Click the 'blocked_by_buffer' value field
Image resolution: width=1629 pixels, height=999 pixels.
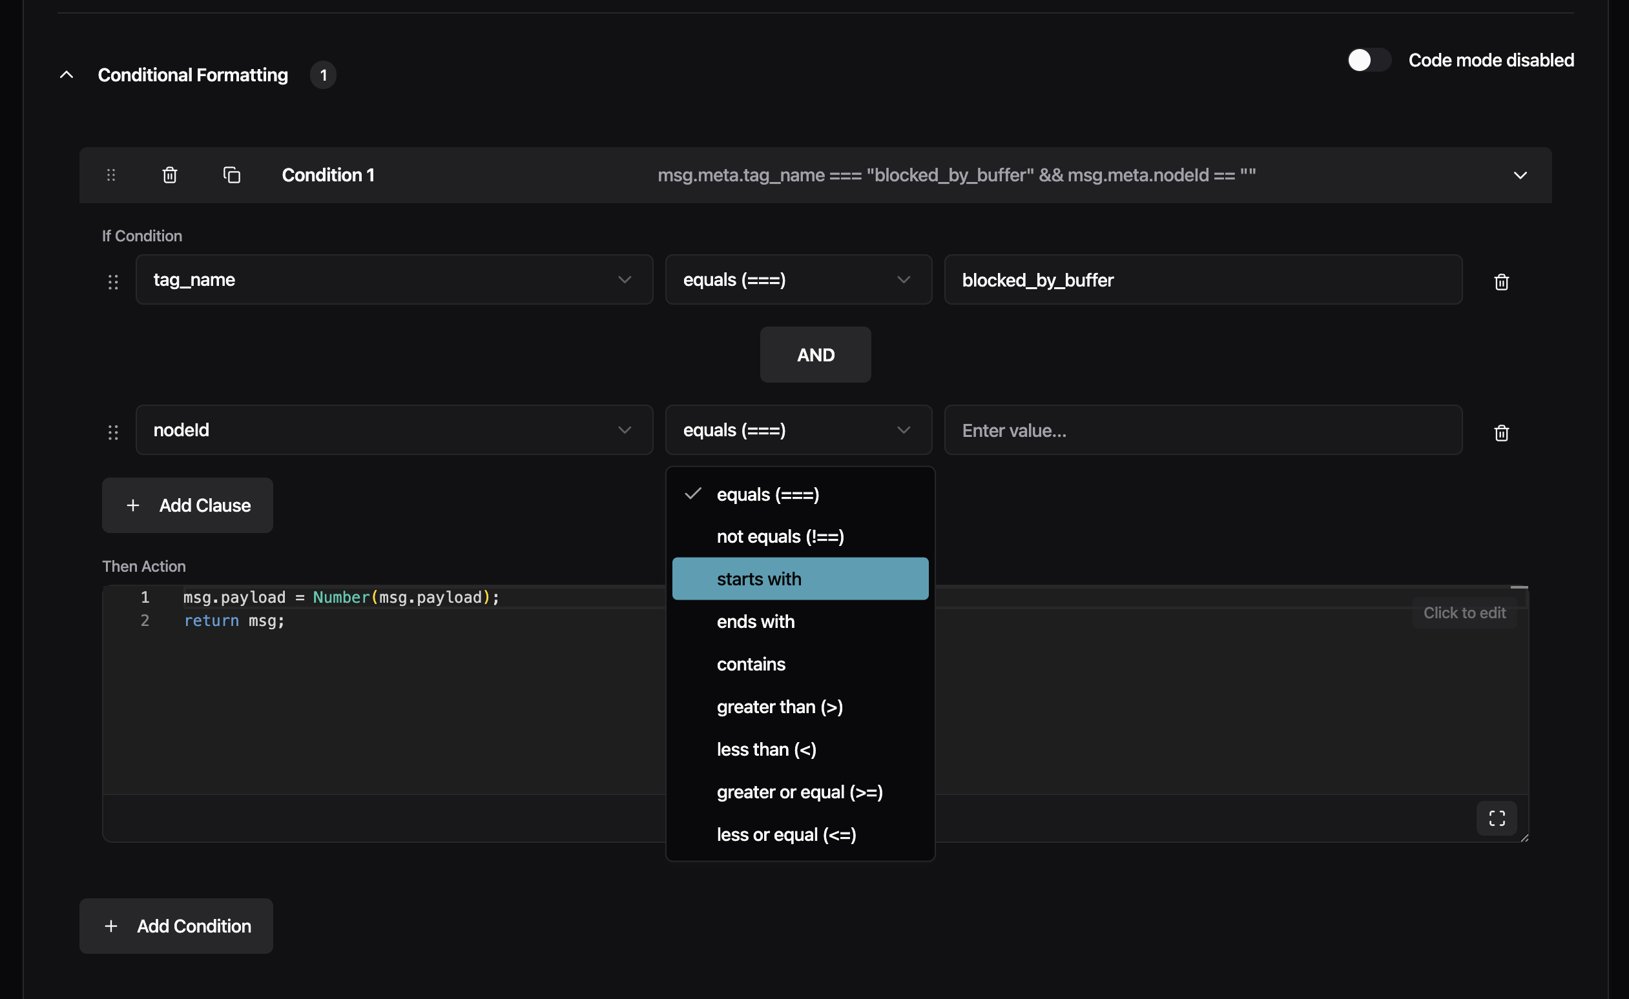(x=1203, y=279)
